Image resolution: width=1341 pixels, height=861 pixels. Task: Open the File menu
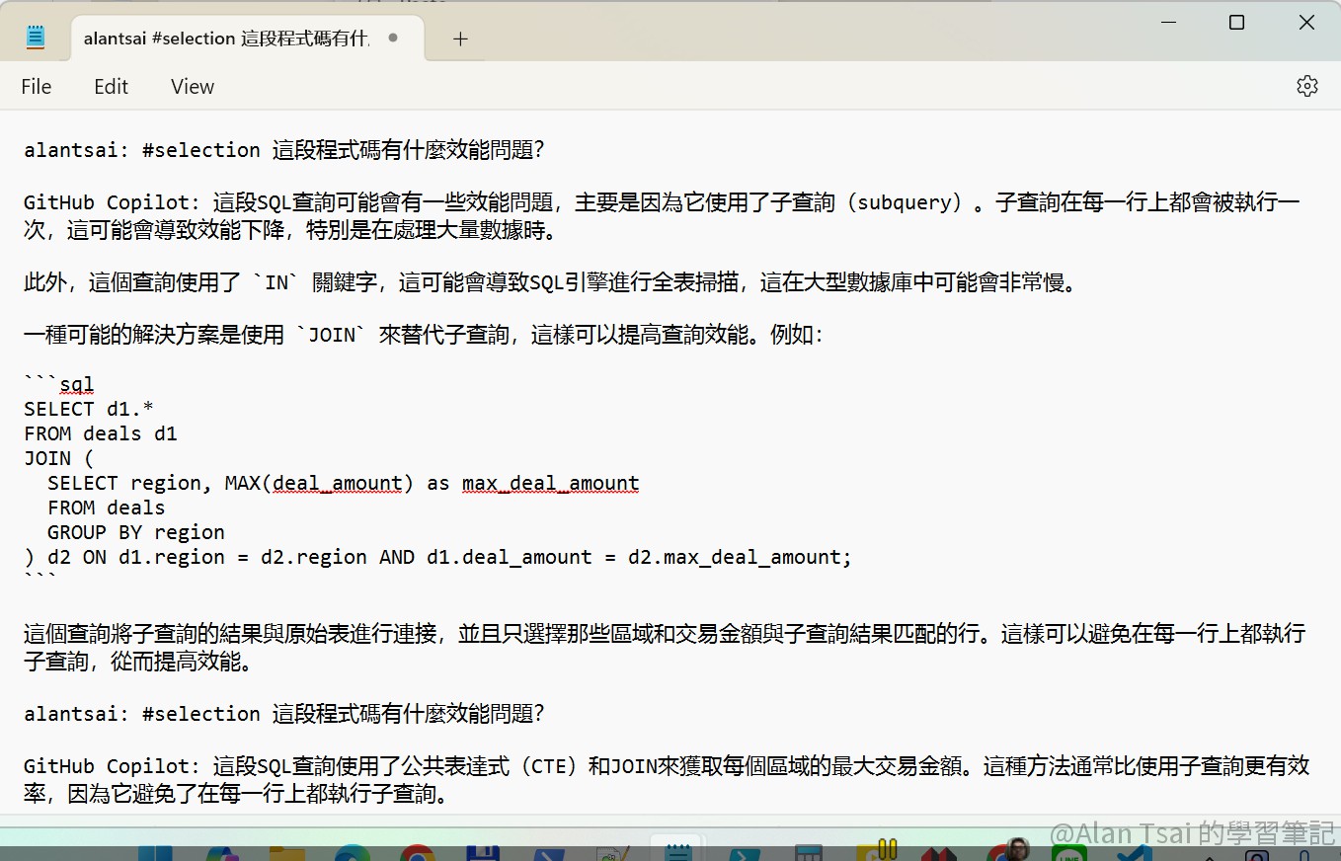click(x=37, y=86)
